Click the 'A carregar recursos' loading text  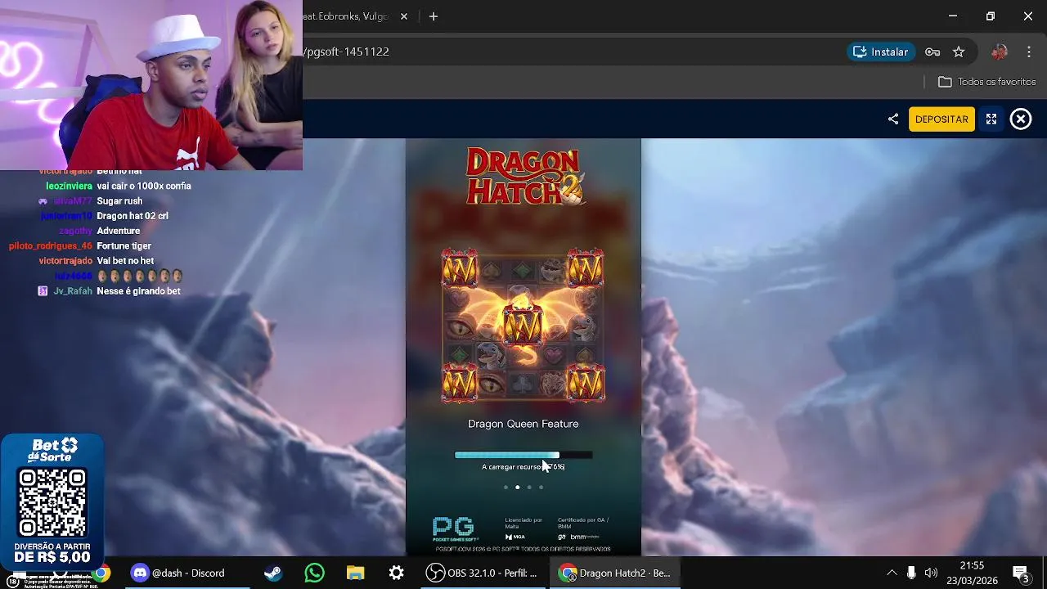(523, 467)
